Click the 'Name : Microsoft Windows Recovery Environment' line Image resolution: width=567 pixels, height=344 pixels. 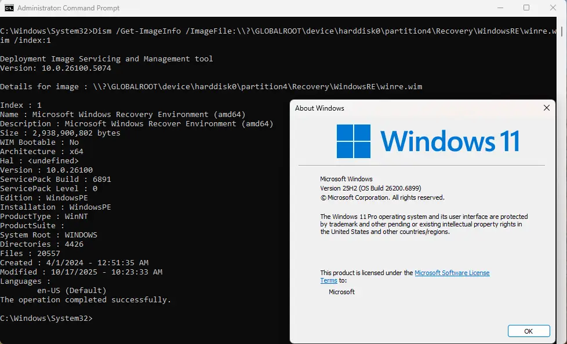[x=122, y=114]
